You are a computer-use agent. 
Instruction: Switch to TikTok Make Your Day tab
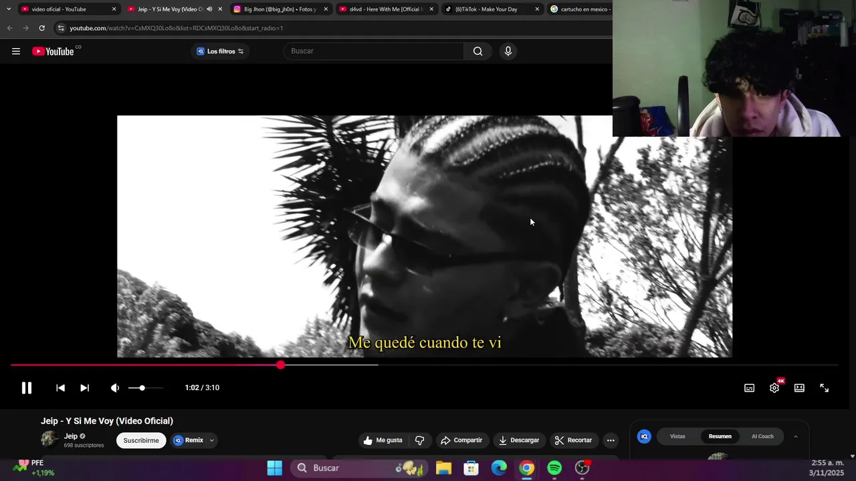(x=491, y=9)
